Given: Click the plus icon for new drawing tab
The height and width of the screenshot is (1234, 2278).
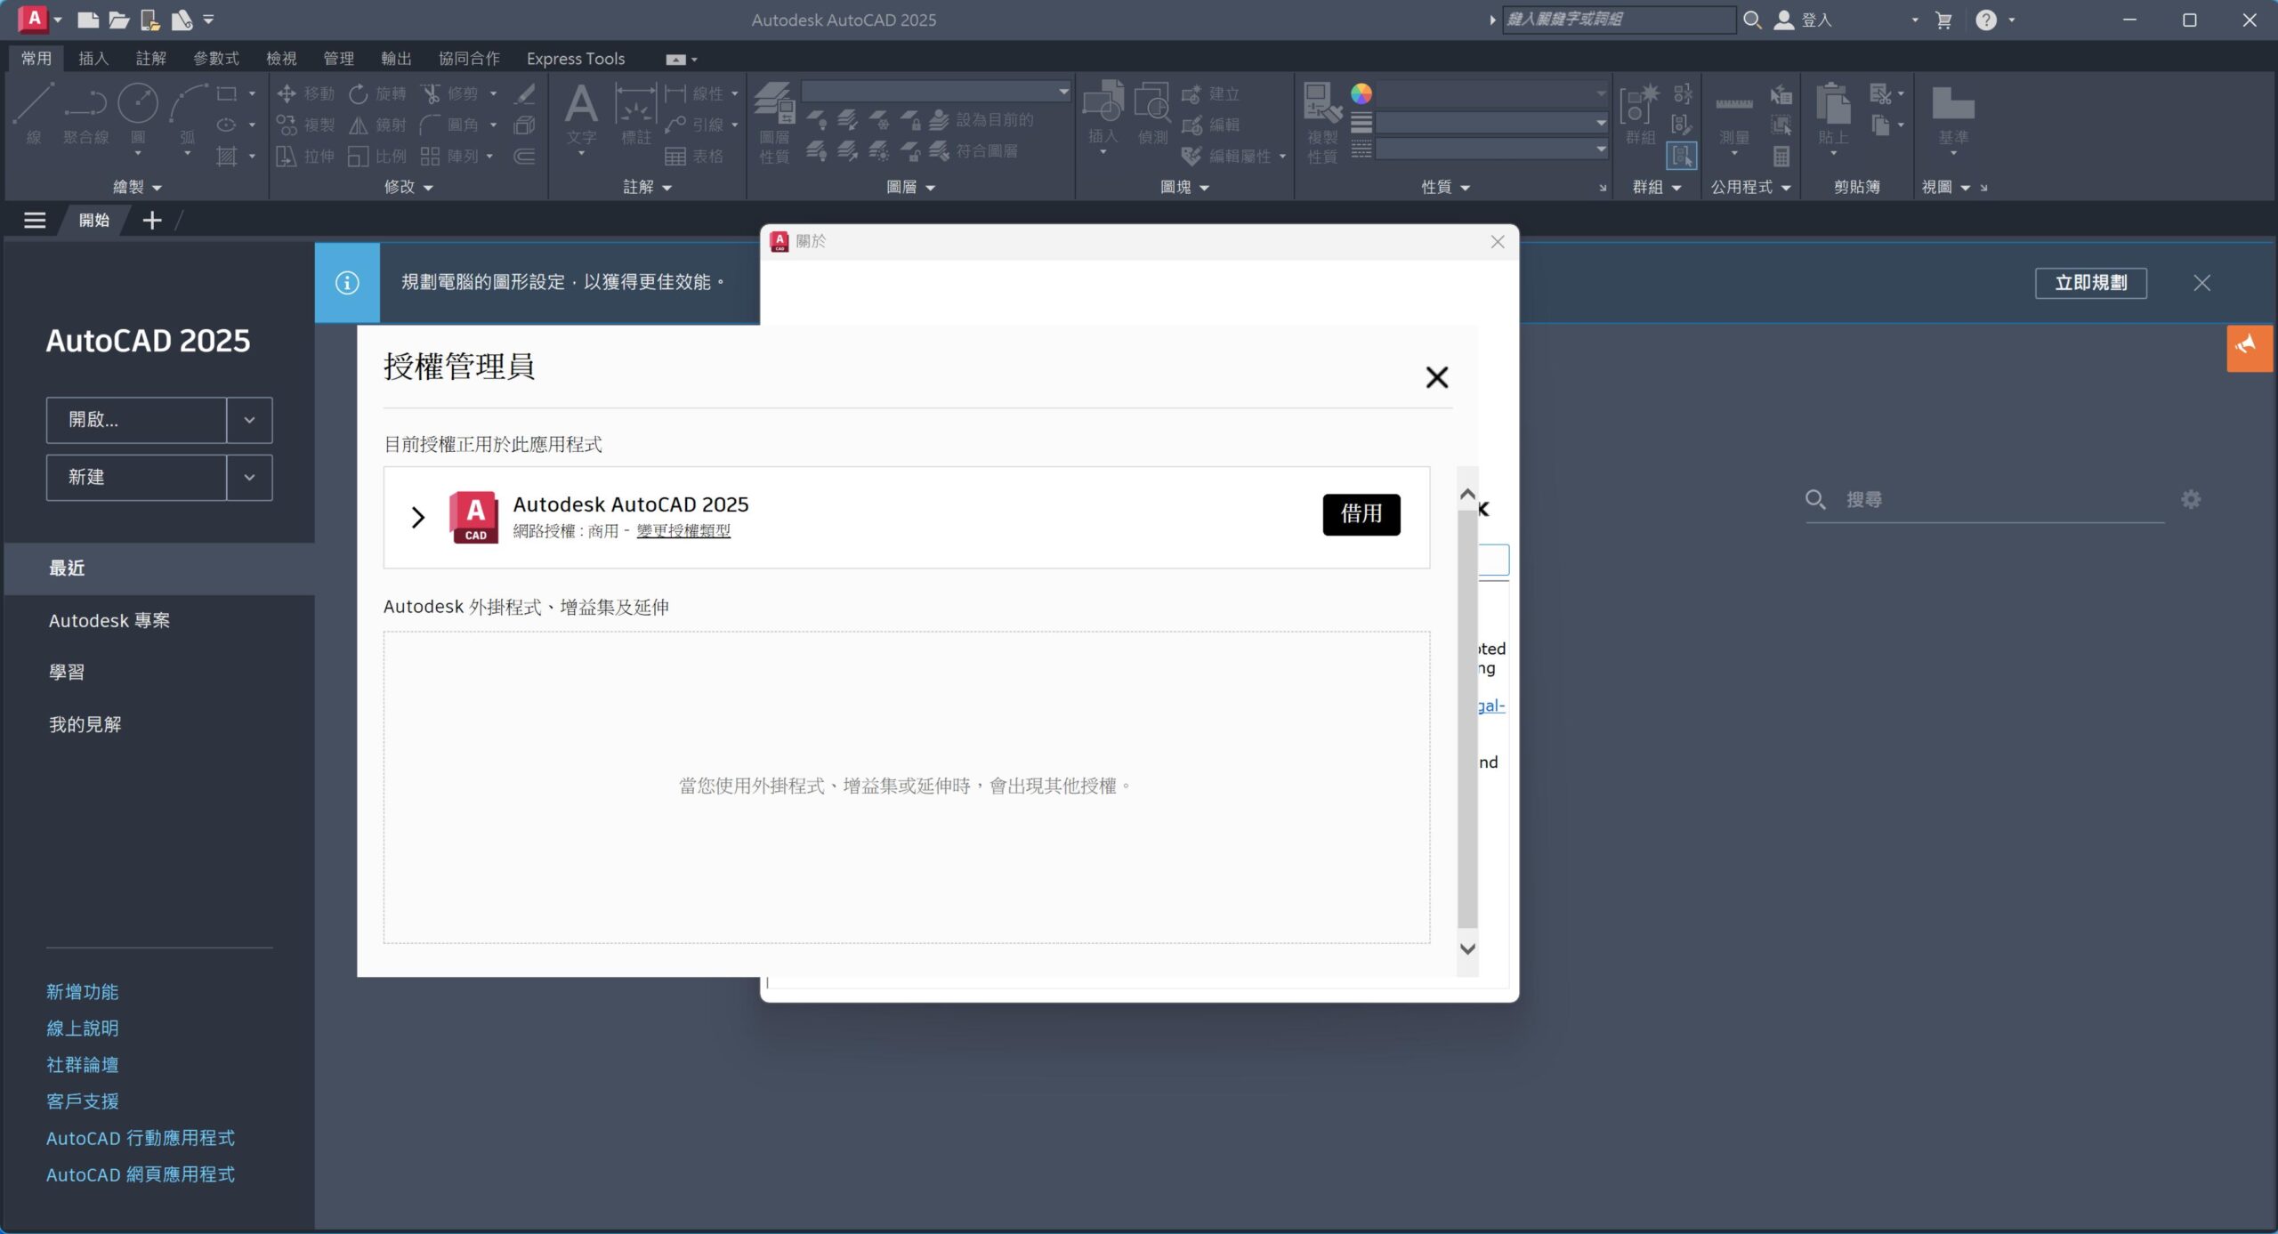Looking at the screenshot, I should pyautogui.click(x=152, y=220).
